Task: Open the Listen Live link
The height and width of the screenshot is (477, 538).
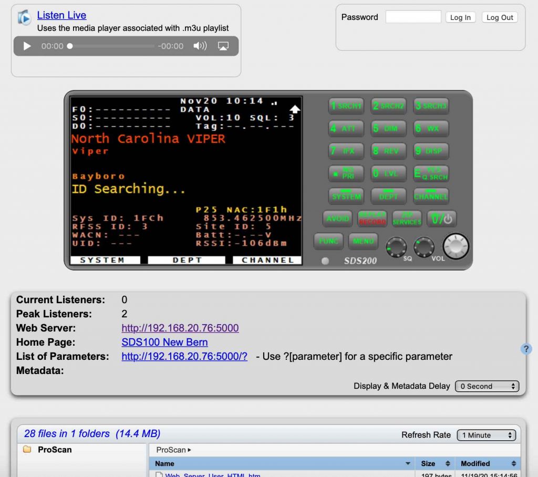Action: 61,15
